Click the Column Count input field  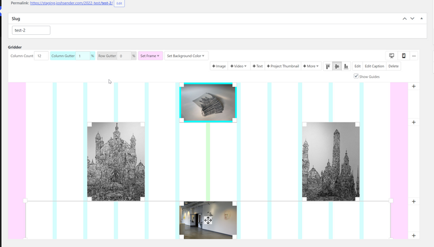(41, 56)
